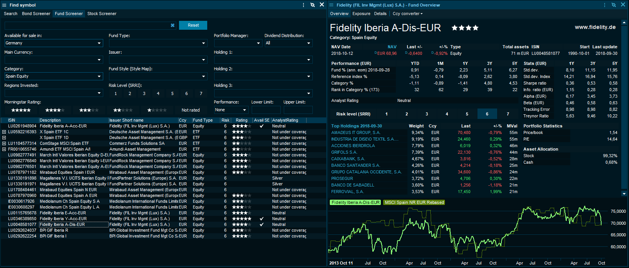This screenshot has height=268, width=629.
Task: Sort results by the ISIN column header
Action: 23,120
